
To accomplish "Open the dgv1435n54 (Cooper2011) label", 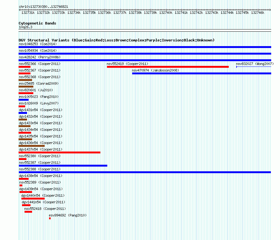I will pos(41,136).
